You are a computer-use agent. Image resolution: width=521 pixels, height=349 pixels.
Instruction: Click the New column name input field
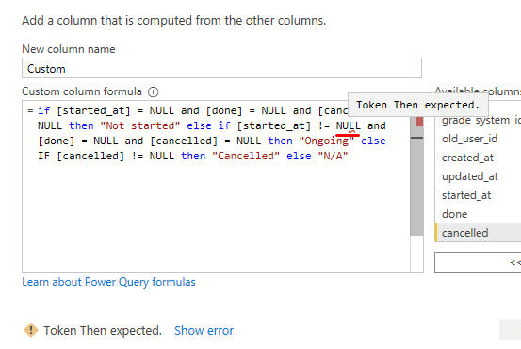click(x=222, y=68)
